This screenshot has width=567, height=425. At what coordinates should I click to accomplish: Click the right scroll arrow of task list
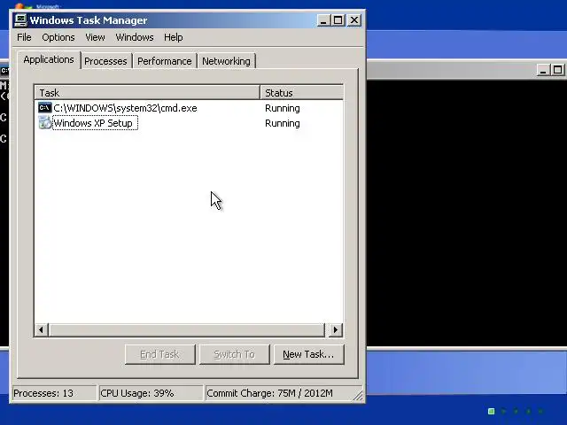pos(336,329)
